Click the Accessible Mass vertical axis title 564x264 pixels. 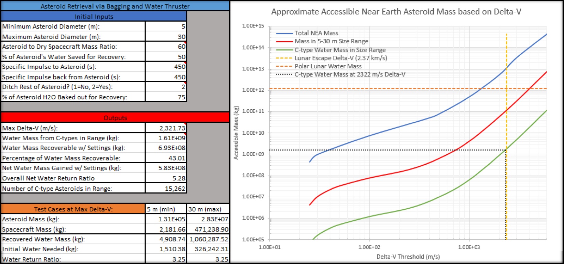pos(236,133)
